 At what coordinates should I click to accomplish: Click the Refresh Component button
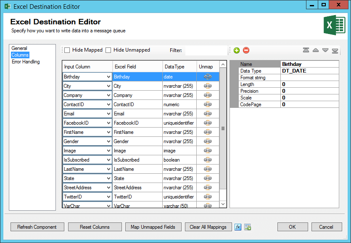click(37, 227)
